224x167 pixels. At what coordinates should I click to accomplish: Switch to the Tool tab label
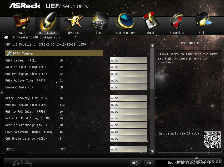[99, 33]
